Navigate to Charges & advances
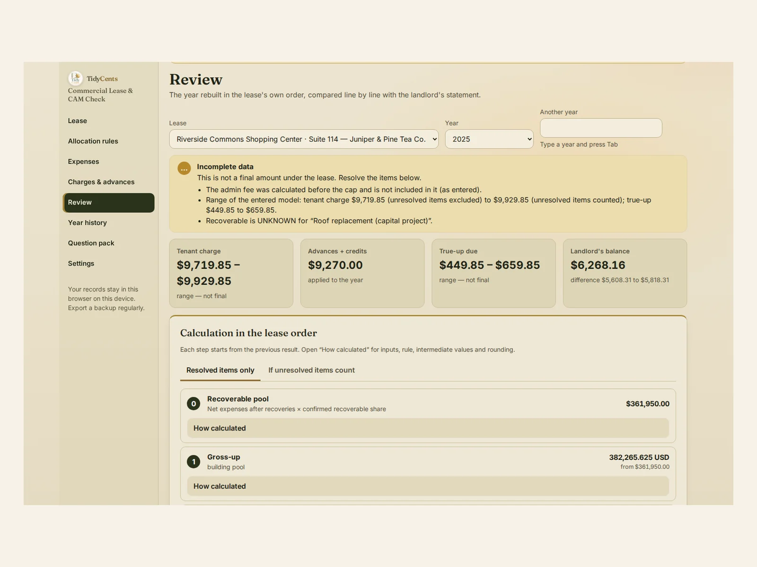The image size is (757, 567). 108,182
